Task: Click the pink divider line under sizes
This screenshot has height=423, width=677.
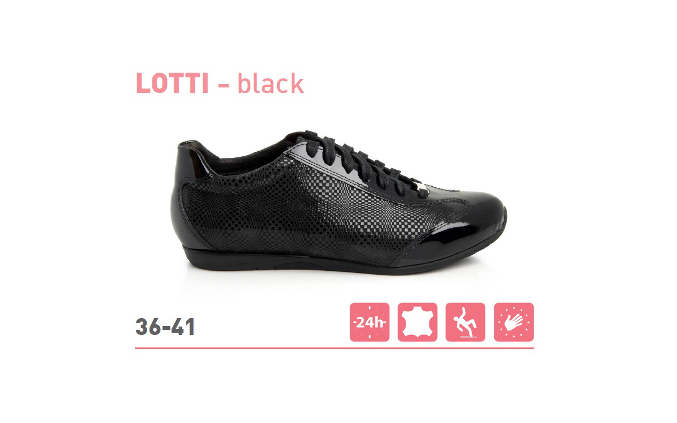Action: [335, 349]
